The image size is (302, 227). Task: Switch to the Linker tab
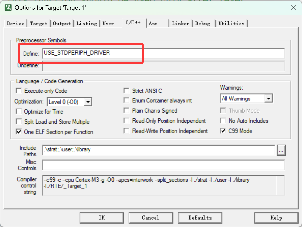coord(181,24)
